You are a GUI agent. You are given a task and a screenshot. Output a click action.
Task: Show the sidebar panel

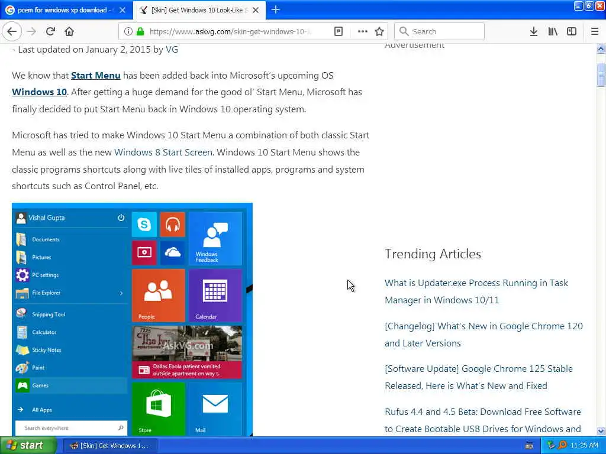[x=572, y=31]
